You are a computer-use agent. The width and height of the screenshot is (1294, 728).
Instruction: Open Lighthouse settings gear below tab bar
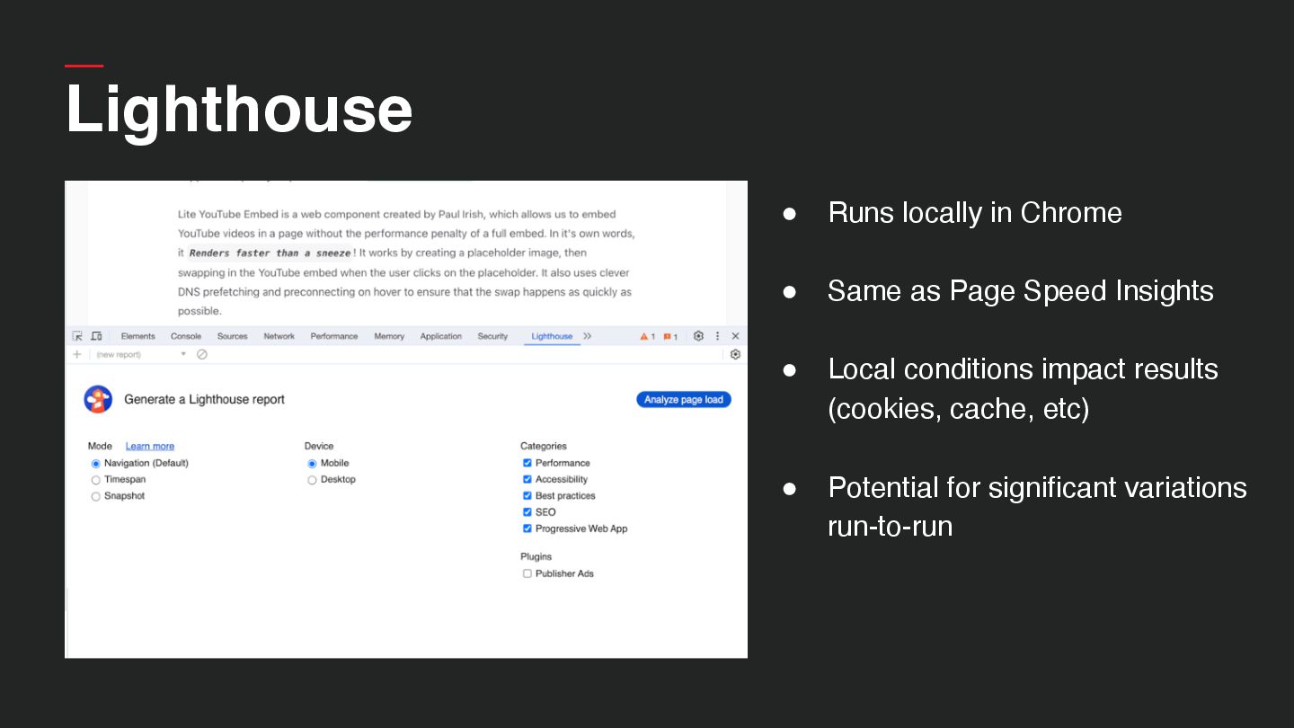pyautogui.click(x=735, y=354)
